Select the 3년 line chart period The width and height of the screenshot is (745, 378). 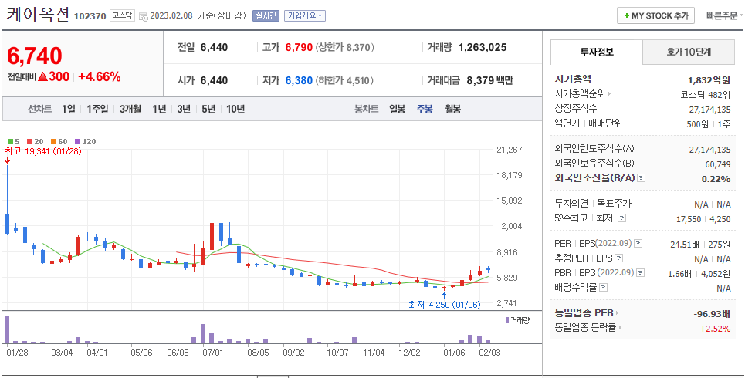coord(184,110)
